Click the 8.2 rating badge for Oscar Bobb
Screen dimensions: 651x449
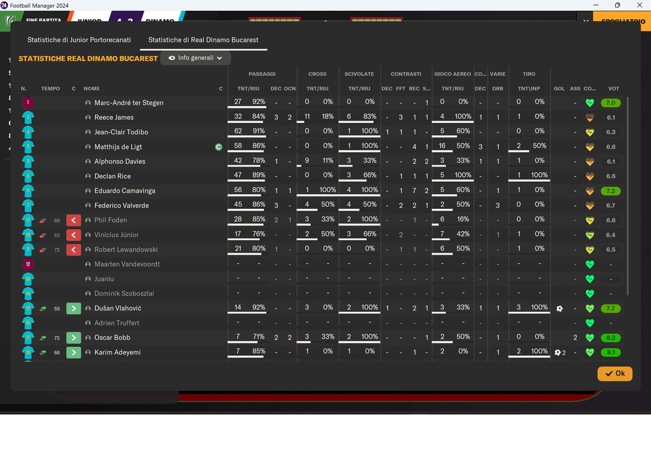click(610, 337)
